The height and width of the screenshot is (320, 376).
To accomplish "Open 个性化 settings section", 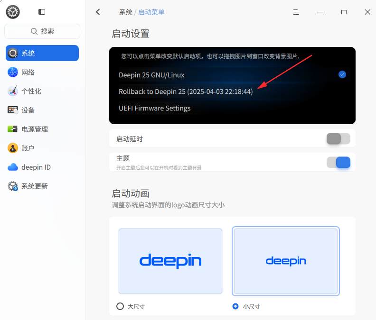I will tap(42, 91).
